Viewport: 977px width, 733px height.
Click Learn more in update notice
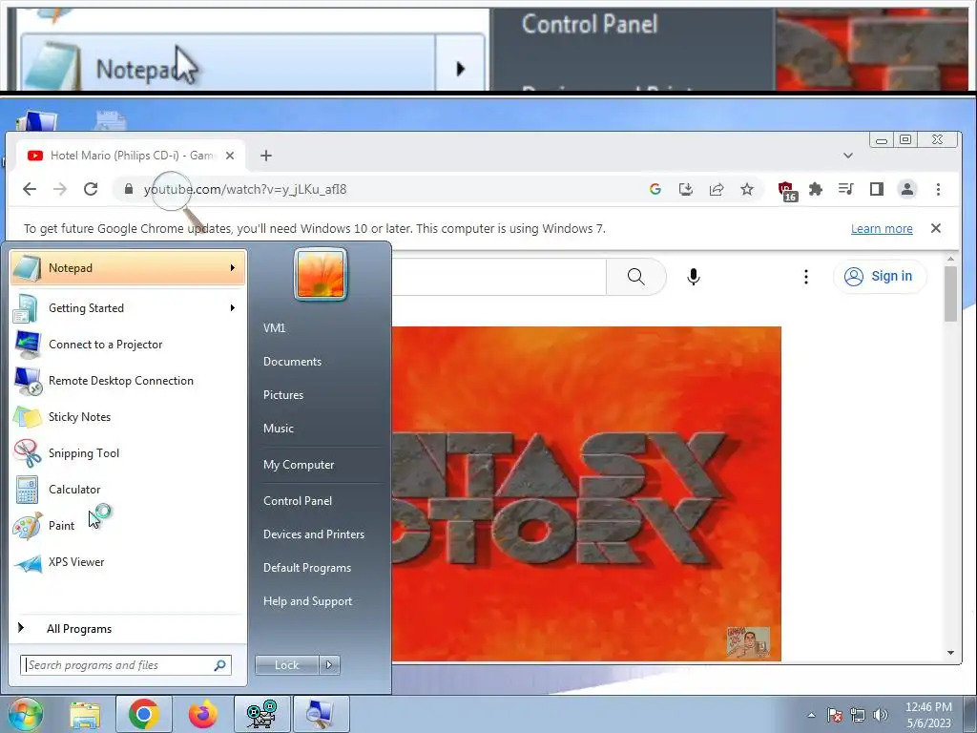[x=882, y=229]
